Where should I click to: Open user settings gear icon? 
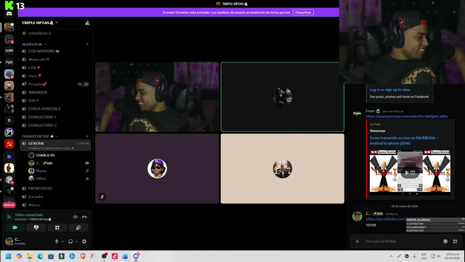[x=84, y=241]
